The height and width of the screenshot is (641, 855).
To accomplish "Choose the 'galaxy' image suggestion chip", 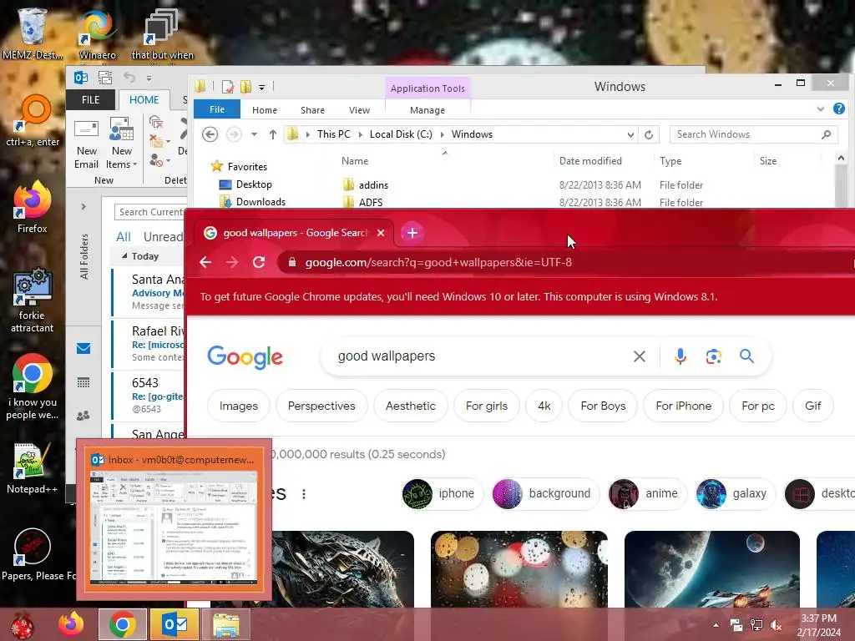I will pos(735,493).
